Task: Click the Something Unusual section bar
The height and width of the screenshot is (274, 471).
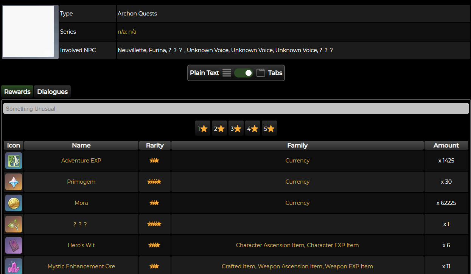Action: tap(236, 109)
